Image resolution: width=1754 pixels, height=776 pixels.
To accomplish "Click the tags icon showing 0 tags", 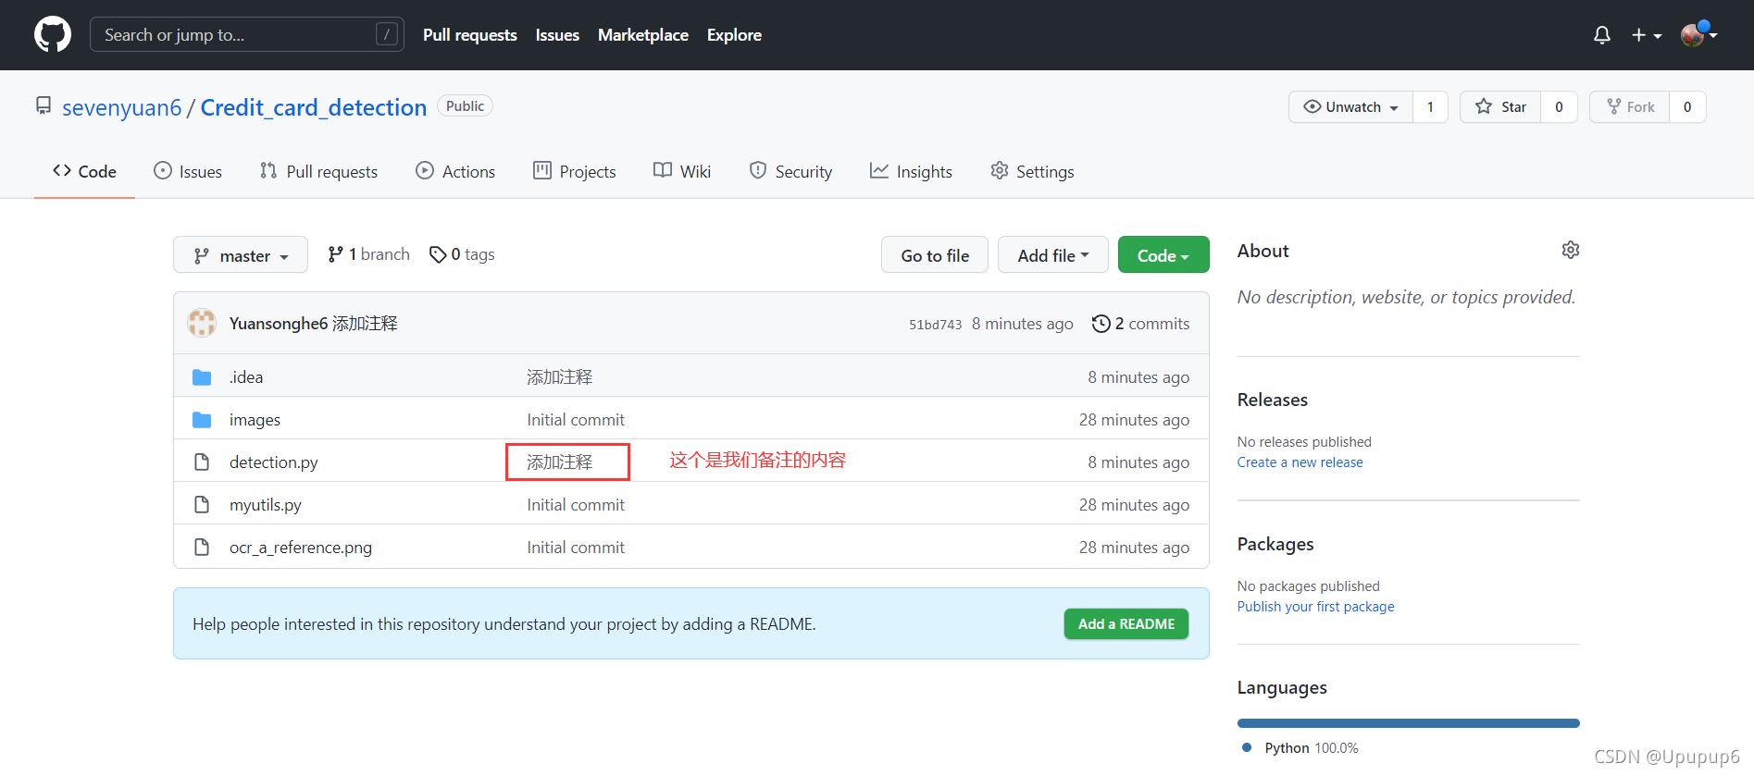I will point(438,254).
